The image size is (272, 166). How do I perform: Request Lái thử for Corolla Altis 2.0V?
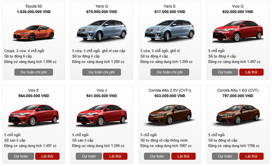tap(183, 156)
